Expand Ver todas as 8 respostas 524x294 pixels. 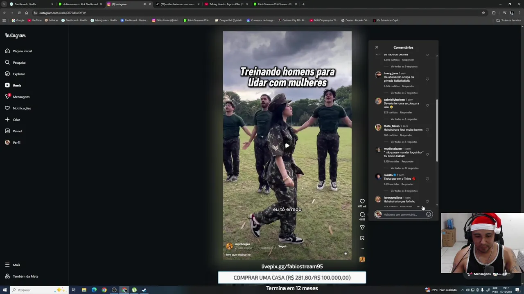click(404, 191)
